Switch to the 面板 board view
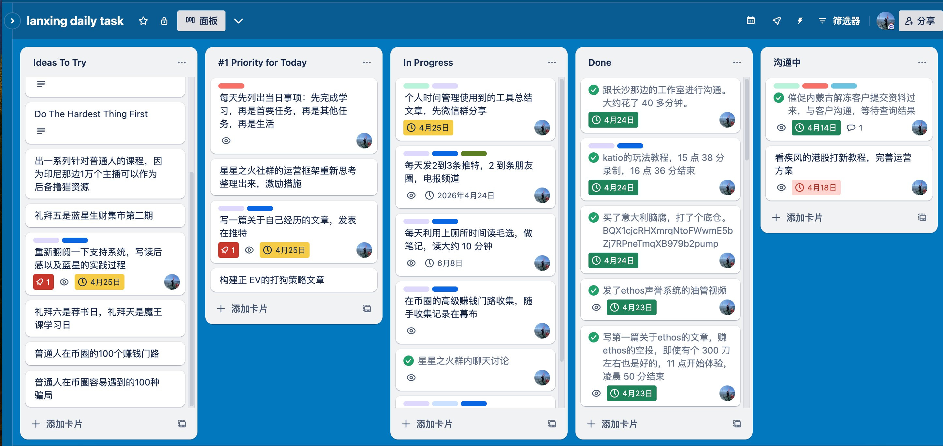This screenshot has width=943, height=446. click(x=201, y=21)
